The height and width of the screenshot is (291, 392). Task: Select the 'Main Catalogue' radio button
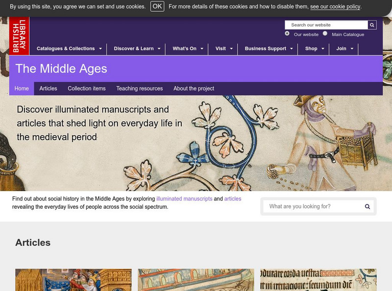[325, 34]
